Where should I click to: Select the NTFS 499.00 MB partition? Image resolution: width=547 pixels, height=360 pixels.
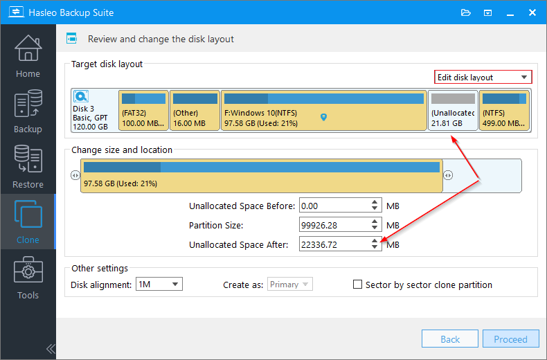tap(505, 110)
